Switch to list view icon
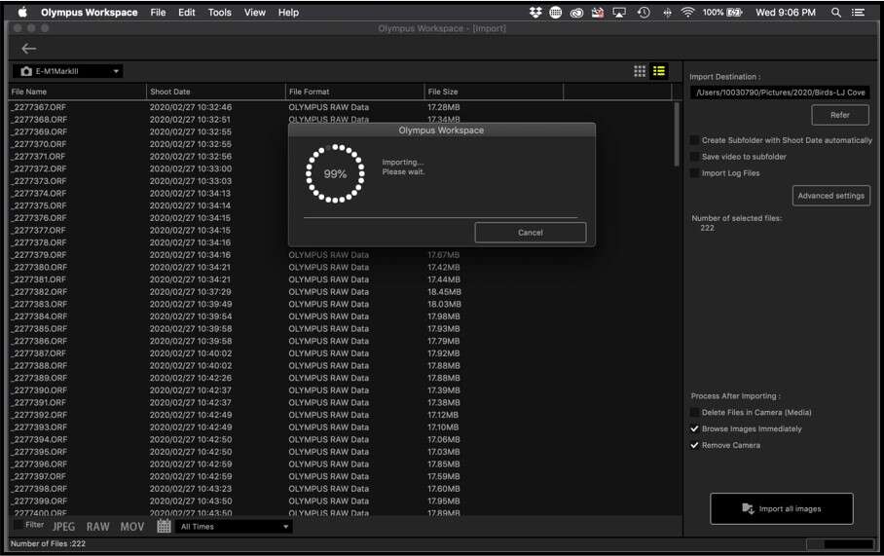Image resolution: width=884 pixels, height=556 pixels. [x=658, y=71]
